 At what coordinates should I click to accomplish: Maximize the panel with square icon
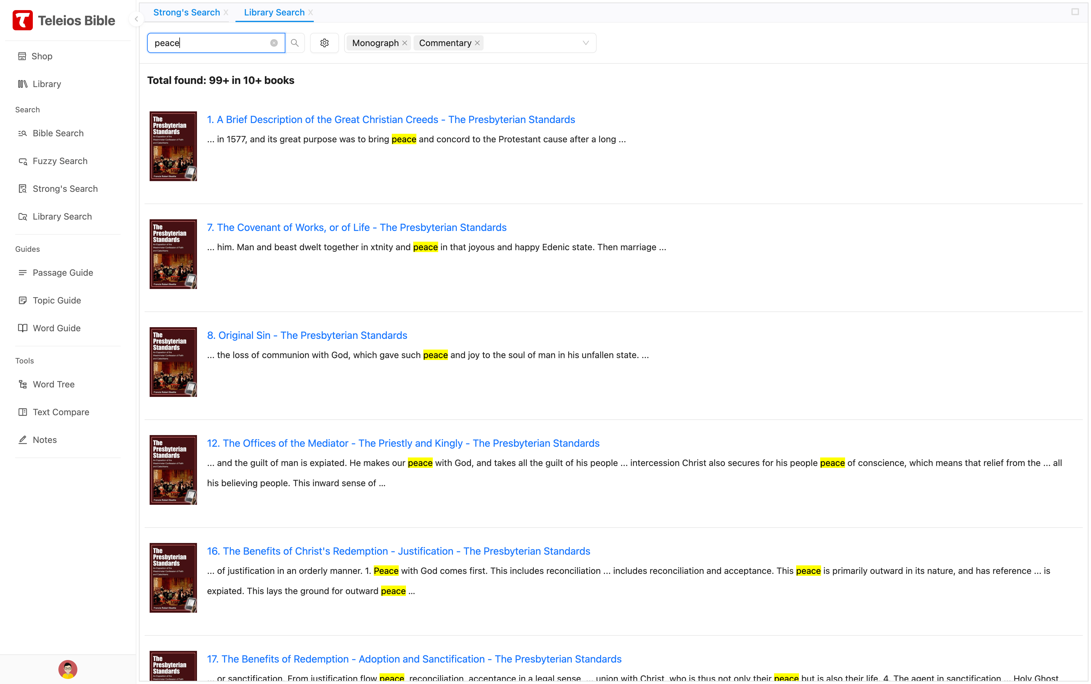tap(1075, 12)
